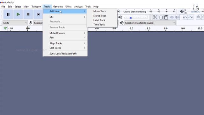This screenshot has height=115, width=204.
Task: Select the Paste clipboard icon
Action: pyautogui.click(x=166, y=17)
